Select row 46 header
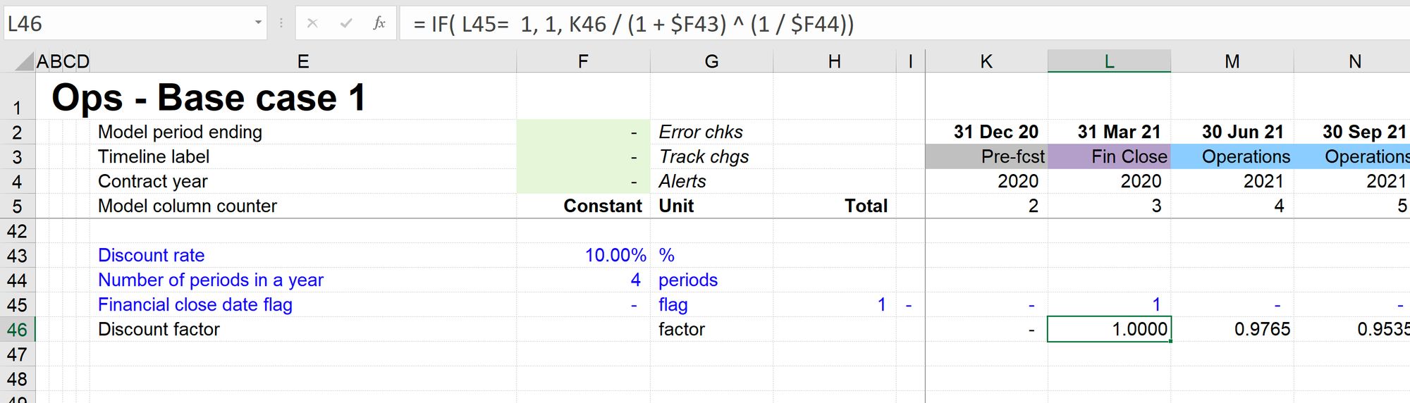The width and height of the screenshot is (1410, 403). pyautogui.click(x=17, y=330)
